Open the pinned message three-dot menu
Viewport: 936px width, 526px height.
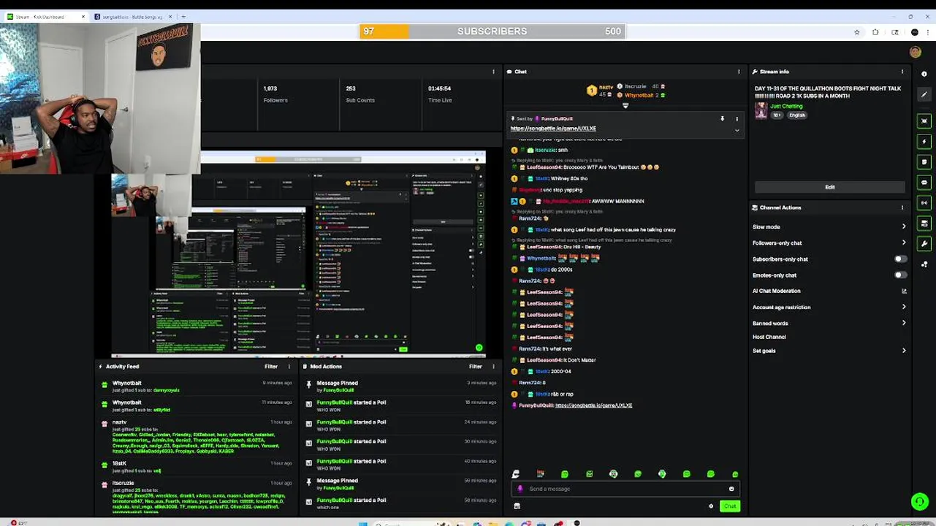click(737, 118)
